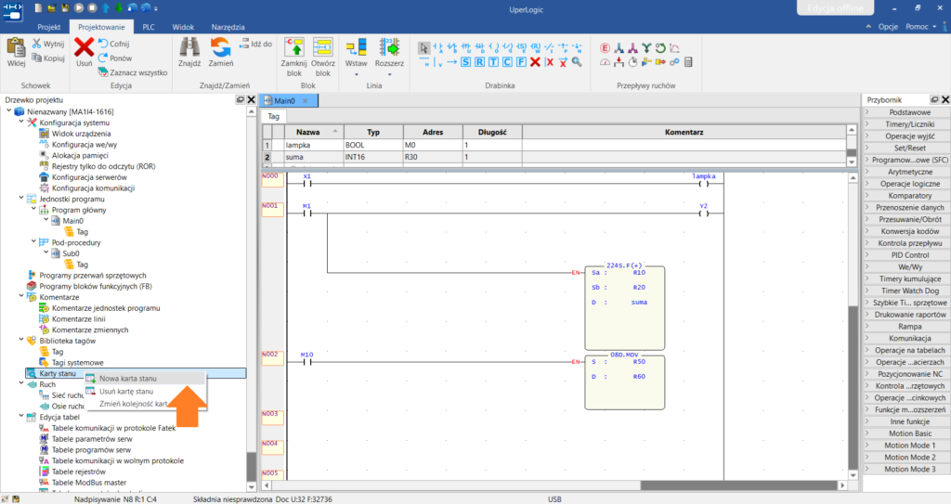Screen dimensions: 951x504
Task: Switch to the PLC ribbon tab
Action: (148, 27)
